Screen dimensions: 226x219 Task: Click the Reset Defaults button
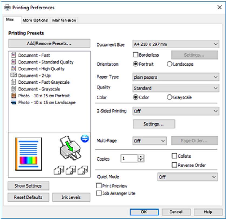[x=28, y=197]
